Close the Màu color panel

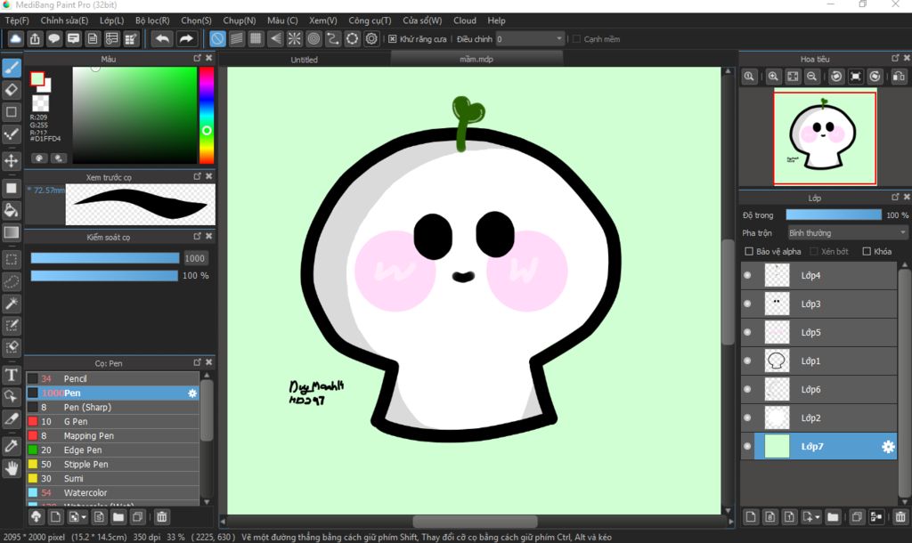coord(208,58)
